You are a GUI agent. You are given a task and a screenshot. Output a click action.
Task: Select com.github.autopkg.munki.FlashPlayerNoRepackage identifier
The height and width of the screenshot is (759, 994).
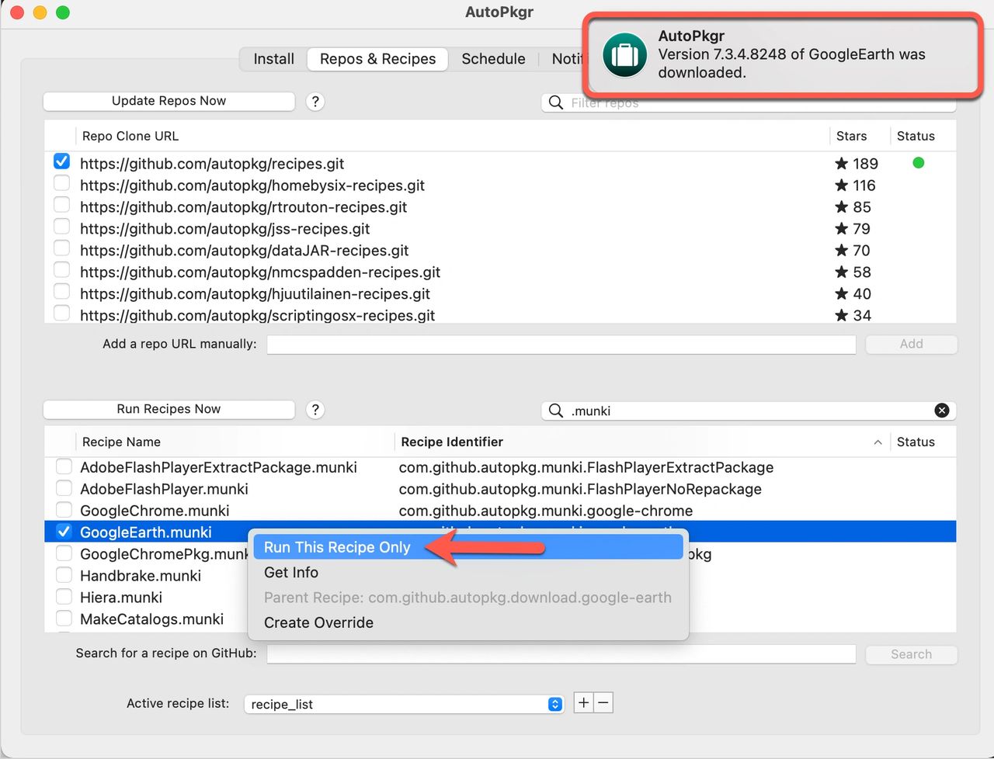point(580,489)
